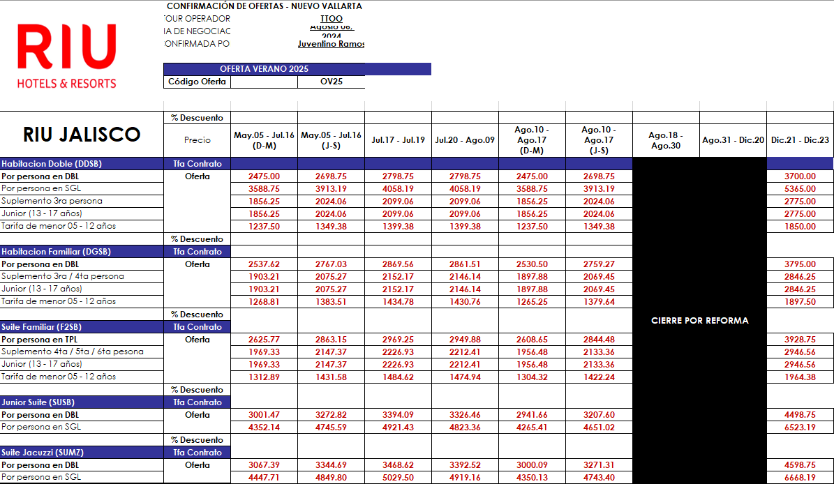Click the price cell 6523.19
This screenshot has height=484, width=834.
pyautogui.click(x=800, y=427)
